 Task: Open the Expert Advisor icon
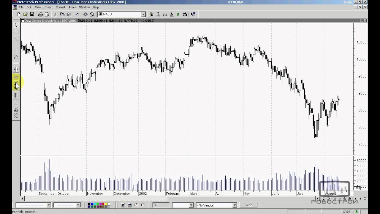151,14
